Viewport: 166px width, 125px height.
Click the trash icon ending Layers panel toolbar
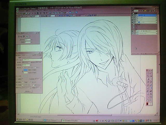[154, 11]
